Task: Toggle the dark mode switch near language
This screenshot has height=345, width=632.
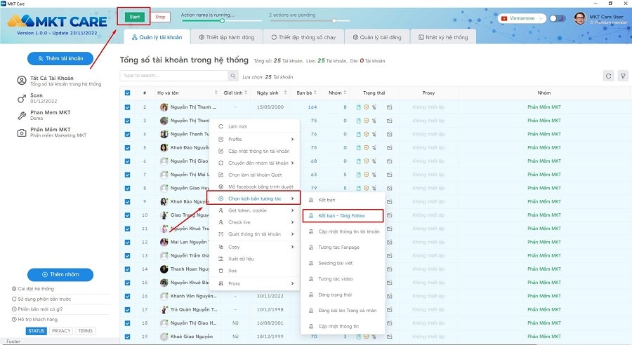Action: 558,18
